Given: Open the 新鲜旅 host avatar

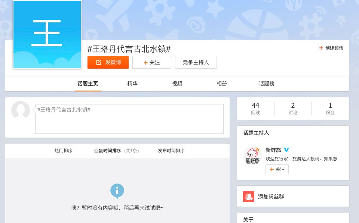Looking at the screenshot, I should tap(252, 156).
